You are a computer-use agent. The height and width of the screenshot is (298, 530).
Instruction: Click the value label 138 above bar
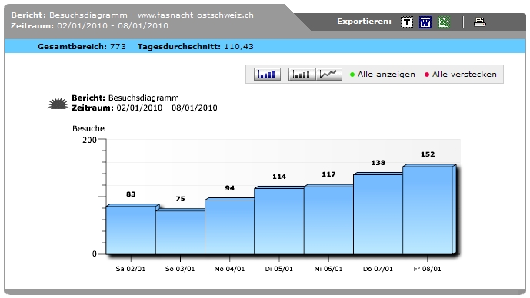(x=378, y=163)
